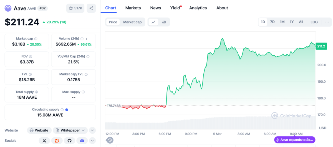The width and height of the screenshot is (333, 147).
Task: Select 7D time range
Action: click(273, 22)
